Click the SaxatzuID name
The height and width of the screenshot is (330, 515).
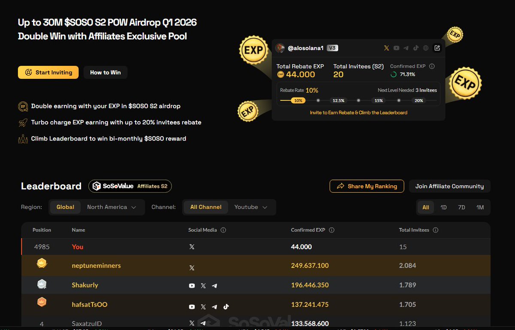[87, 324]
